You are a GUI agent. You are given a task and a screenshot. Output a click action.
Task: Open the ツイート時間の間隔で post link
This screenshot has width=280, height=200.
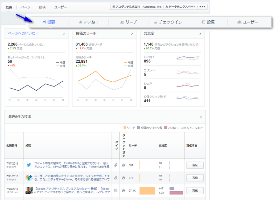tap(72, 165)
